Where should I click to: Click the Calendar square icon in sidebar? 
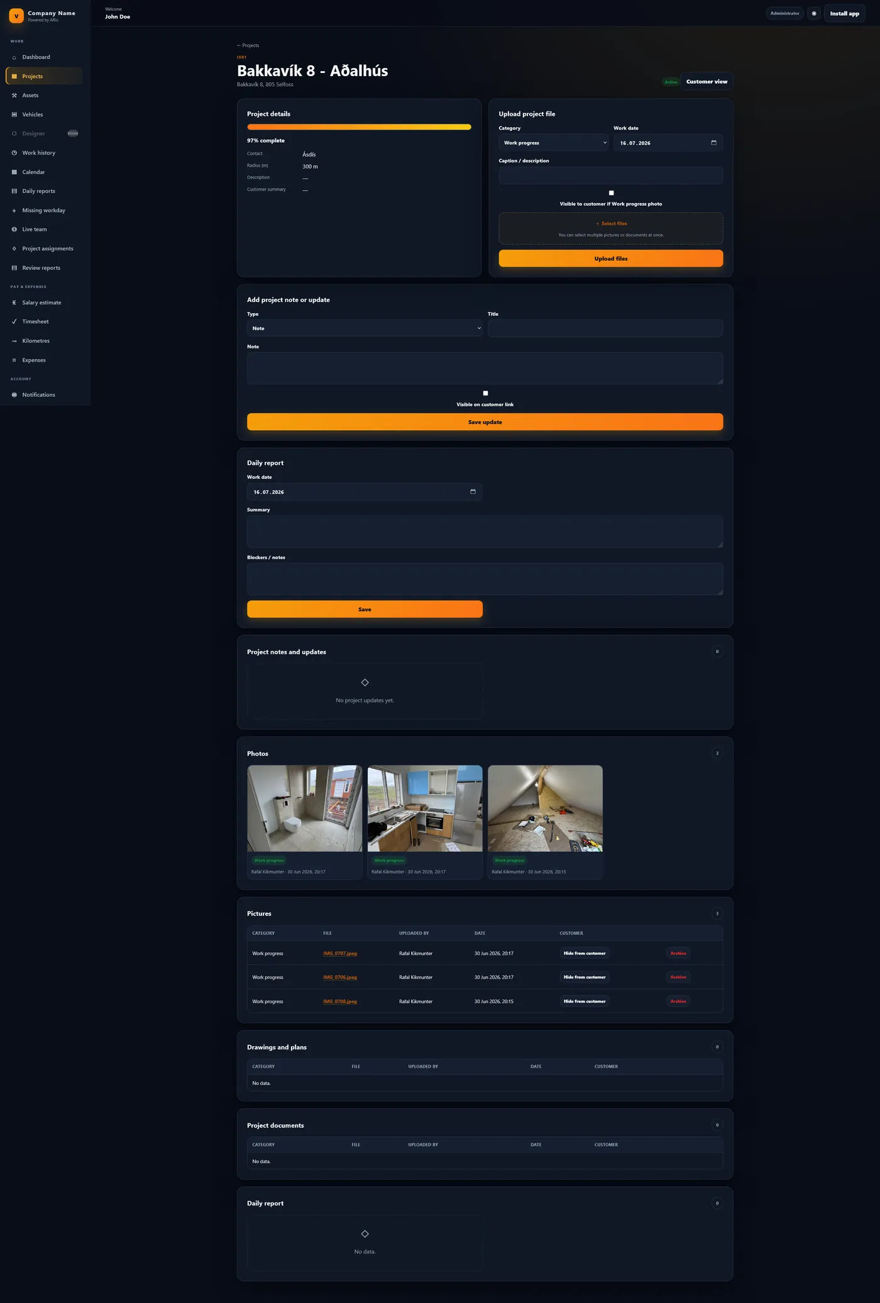tap(14, 172)
